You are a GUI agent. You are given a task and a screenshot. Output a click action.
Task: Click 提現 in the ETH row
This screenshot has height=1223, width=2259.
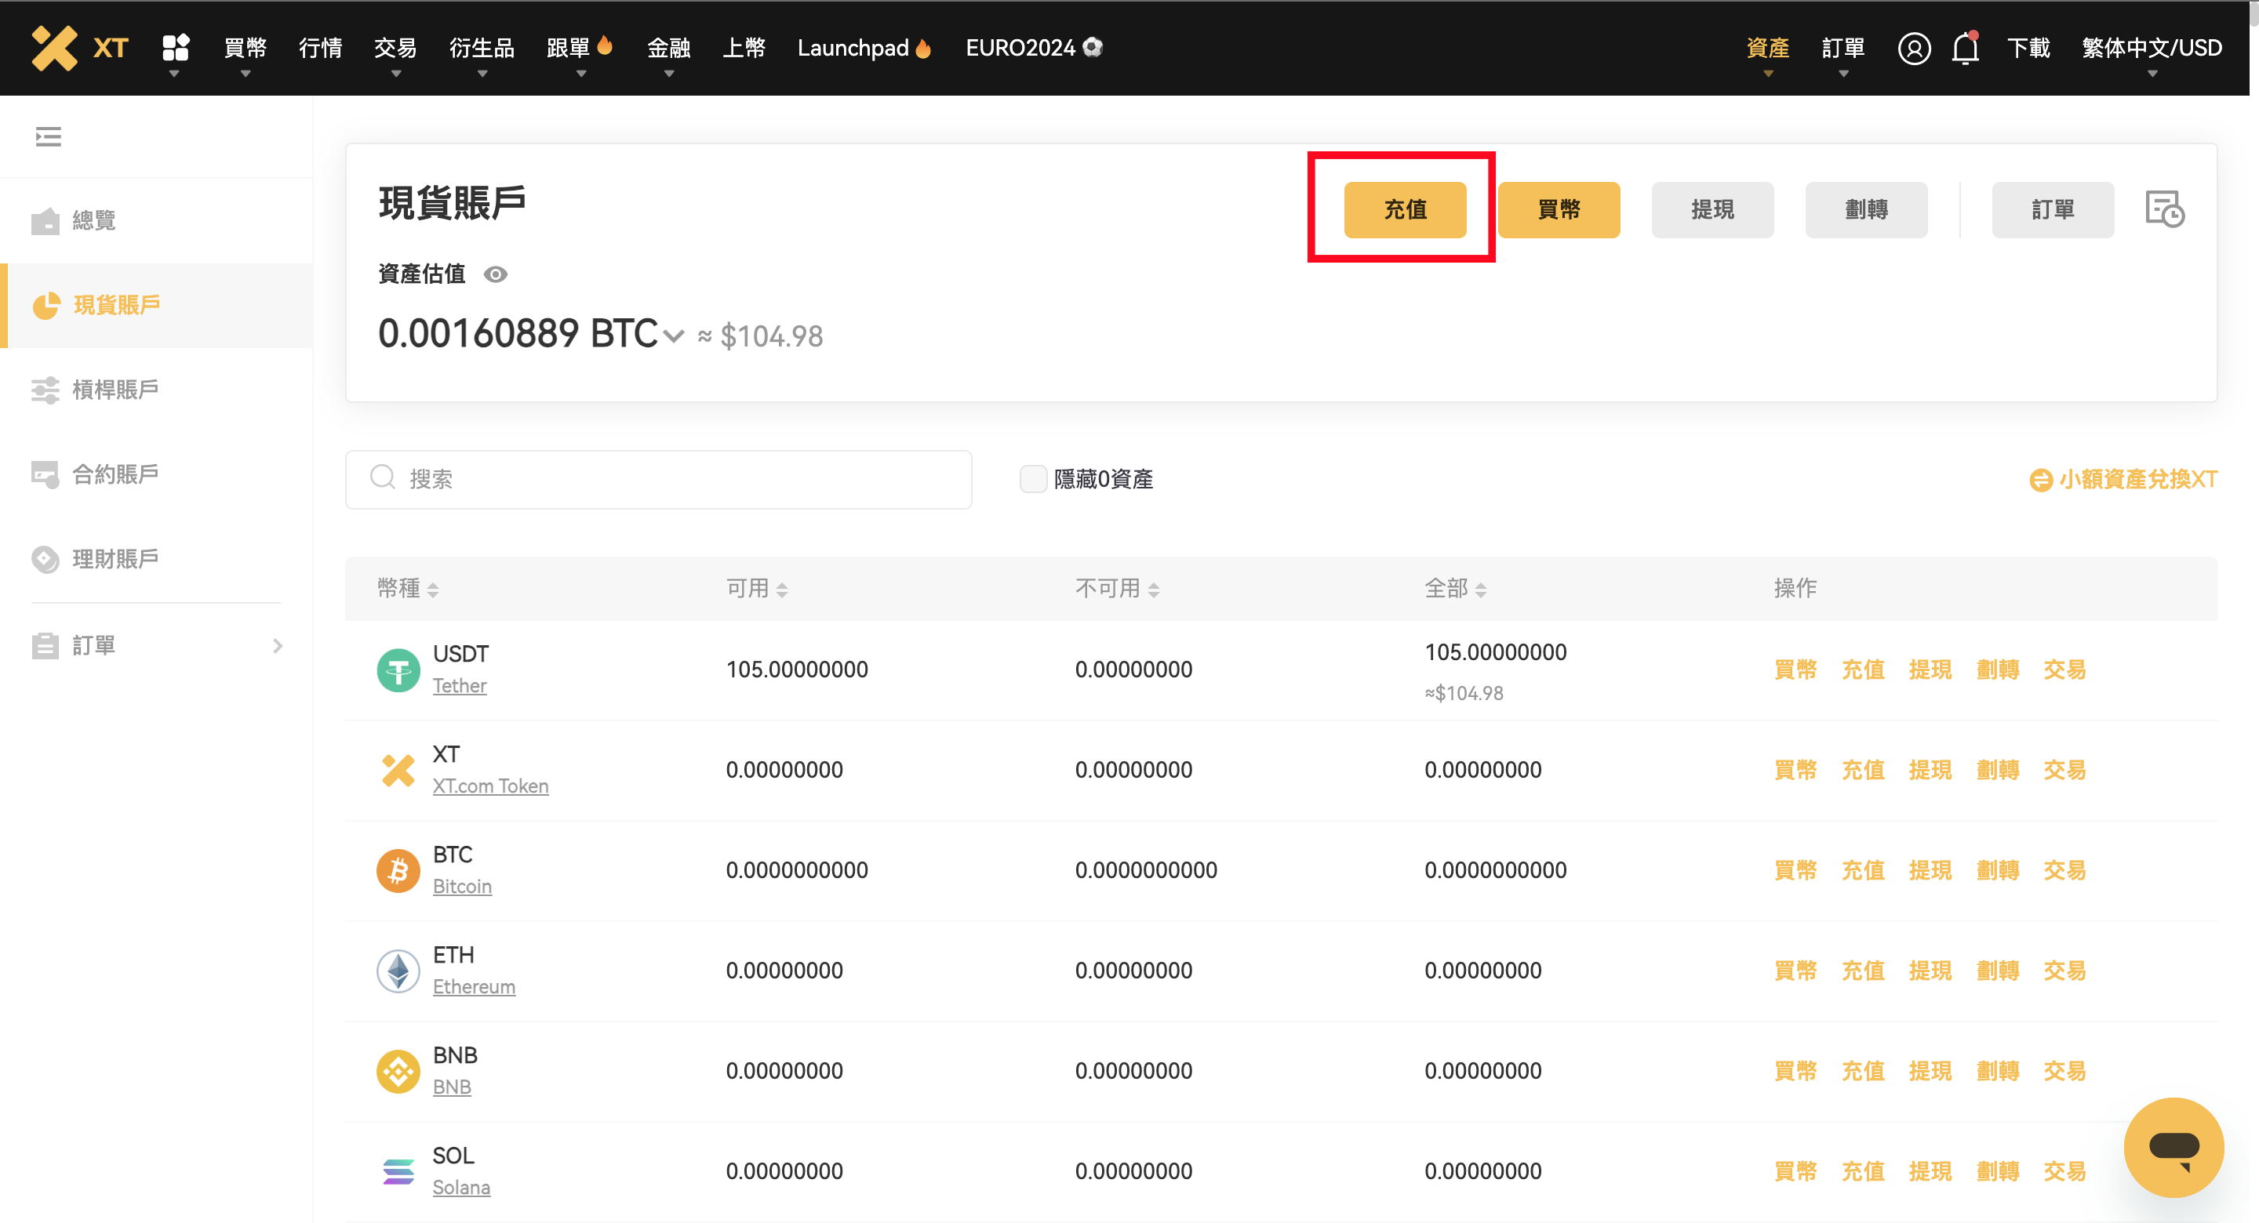point(1930,971)
